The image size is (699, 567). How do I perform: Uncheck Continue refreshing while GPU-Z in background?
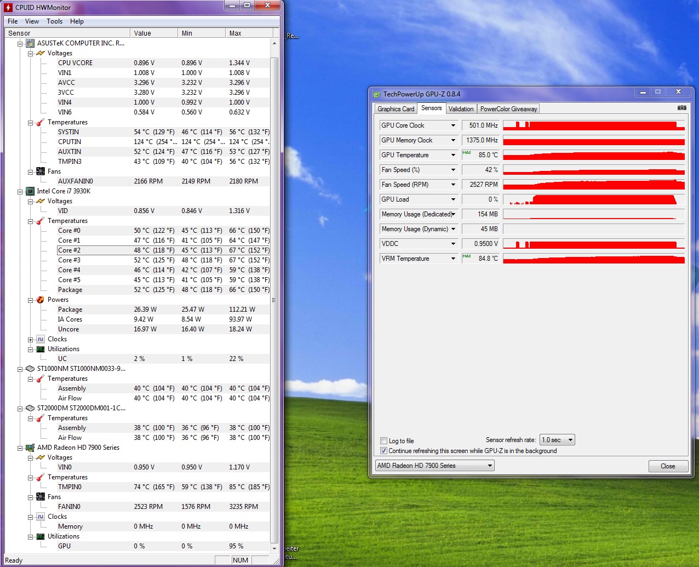[384, 451]
